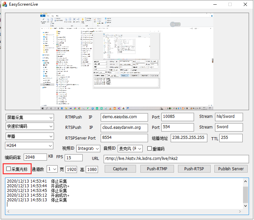Edit the Stream field hls/Sword
Screen dimensions: 254x220
pyautogui.click(x=229, y=117)
